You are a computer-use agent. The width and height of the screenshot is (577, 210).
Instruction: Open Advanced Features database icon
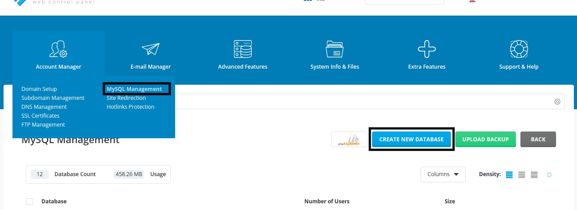pos(243,49)
